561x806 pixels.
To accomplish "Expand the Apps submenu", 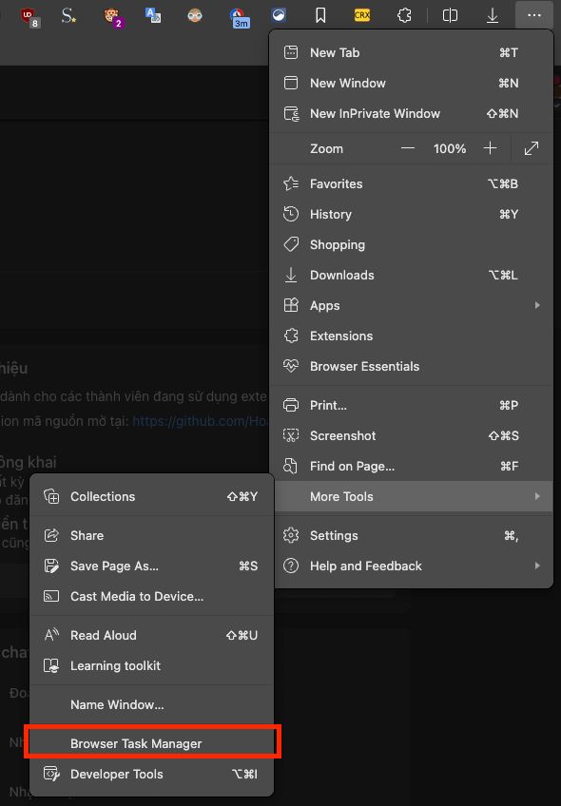I will coord(411,305).
